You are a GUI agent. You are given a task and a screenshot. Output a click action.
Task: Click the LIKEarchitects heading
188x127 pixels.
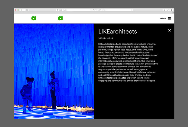117,32
